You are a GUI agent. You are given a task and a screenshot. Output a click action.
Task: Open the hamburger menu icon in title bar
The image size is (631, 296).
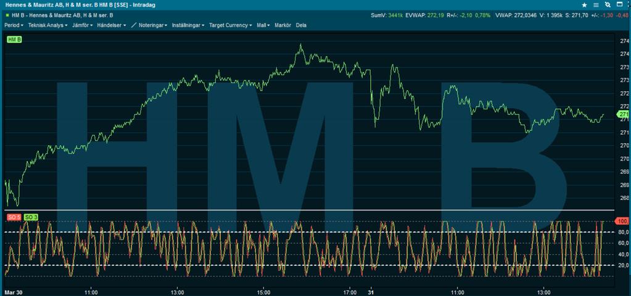(x=596, y=5)
